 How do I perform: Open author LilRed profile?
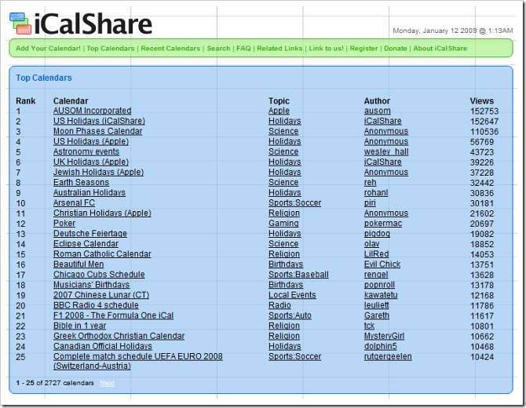point(377,253)
